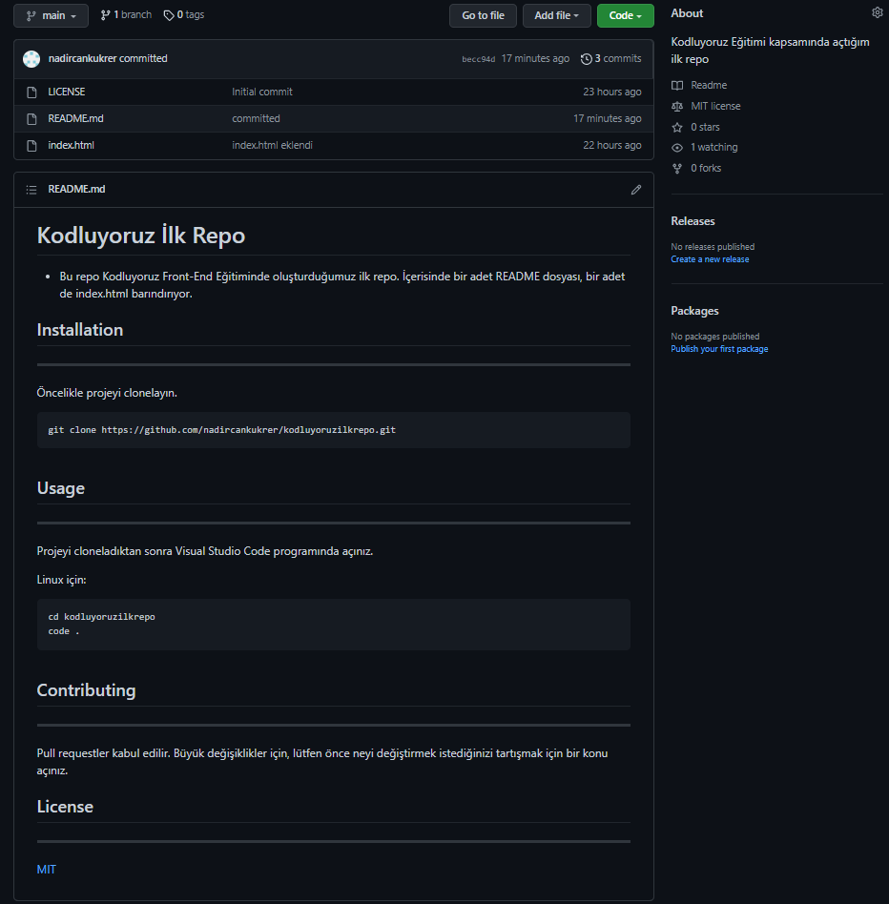Click Create a new release

pyautogui.click(x=710, y=259)
